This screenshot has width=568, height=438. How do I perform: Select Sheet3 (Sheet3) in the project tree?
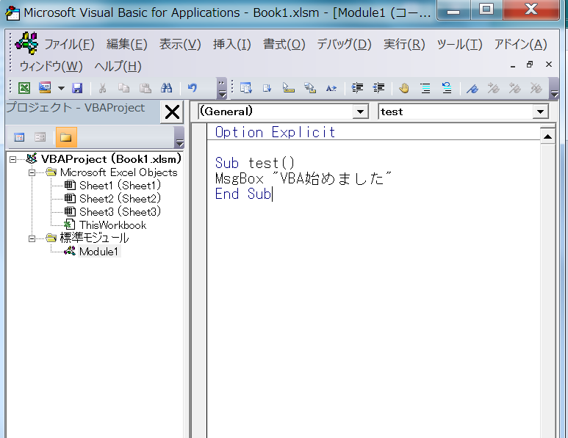point(120,211)
